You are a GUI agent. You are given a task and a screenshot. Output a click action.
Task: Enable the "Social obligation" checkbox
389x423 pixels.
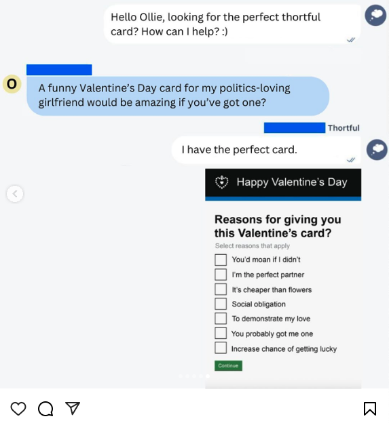coord(221,304)
